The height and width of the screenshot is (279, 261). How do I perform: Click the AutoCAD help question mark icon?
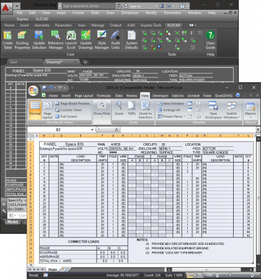pos(182,6)
